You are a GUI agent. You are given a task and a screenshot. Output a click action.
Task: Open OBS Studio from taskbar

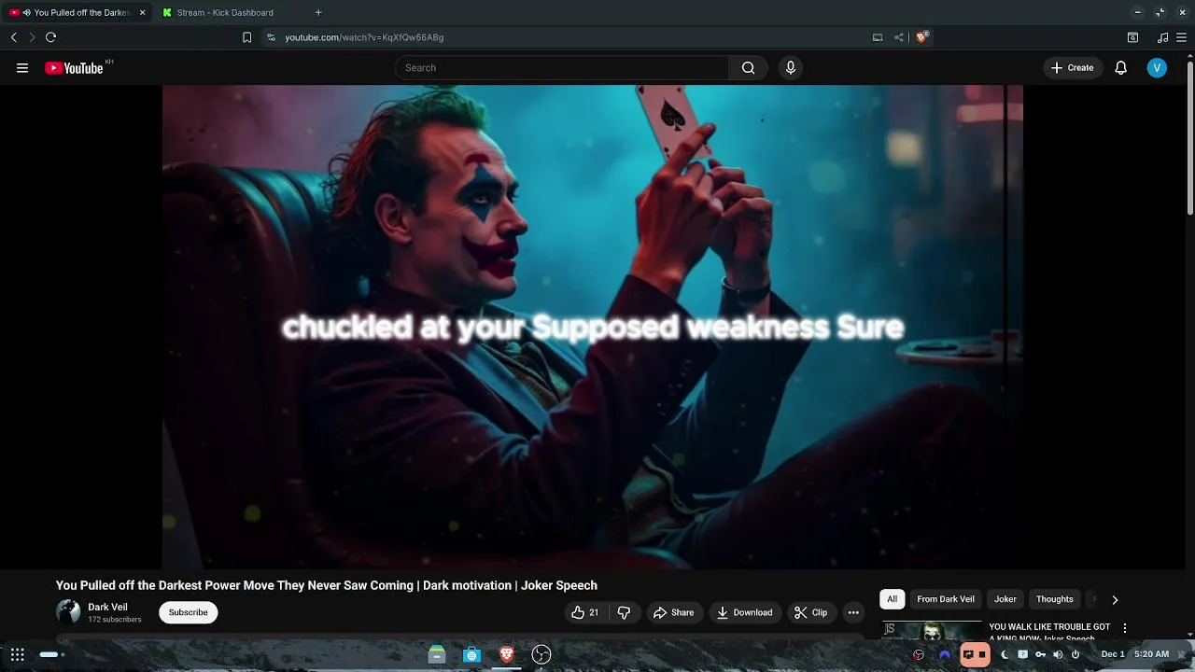tap(541, 654)
